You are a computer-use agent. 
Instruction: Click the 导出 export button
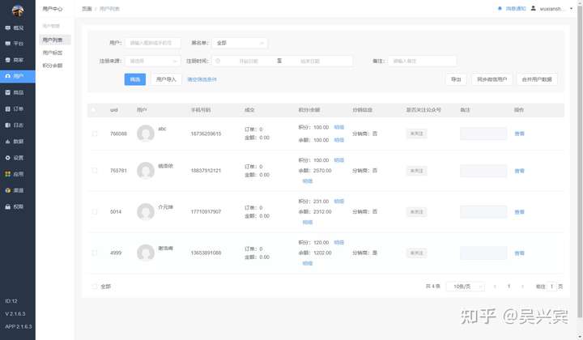tap(456, 79)
